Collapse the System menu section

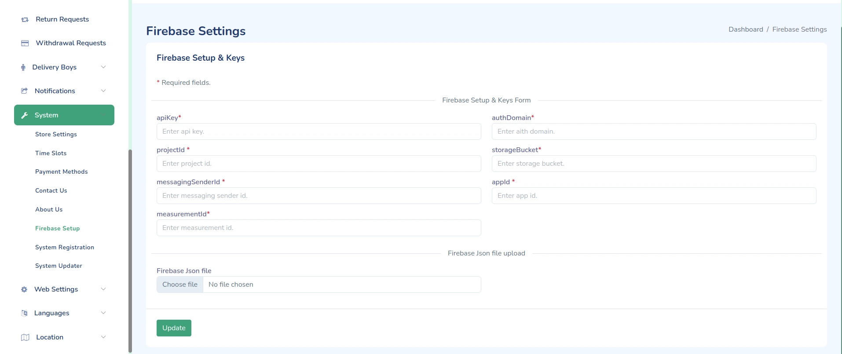coord(64,115)
